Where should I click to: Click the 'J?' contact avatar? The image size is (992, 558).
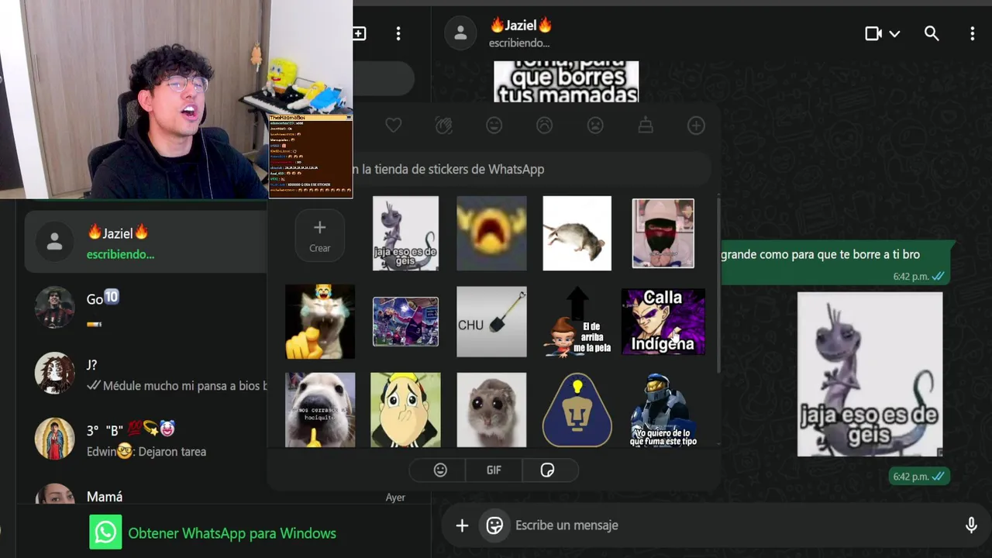click(54, 374)
